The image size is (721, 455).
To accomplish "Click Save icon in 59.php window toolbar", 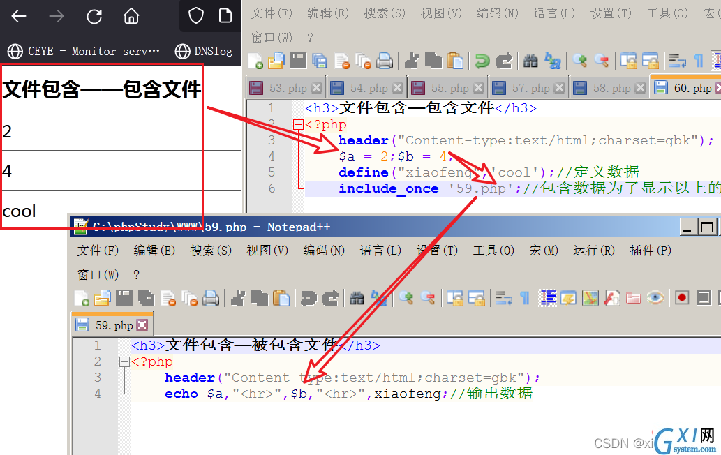I will [x=124, y=298].
